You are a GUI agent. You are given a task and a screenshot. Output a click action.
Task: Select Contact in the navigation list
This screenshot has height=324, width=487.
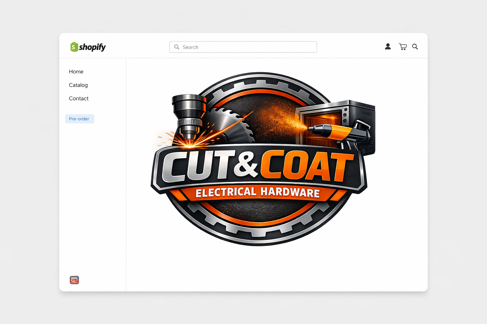79,98
